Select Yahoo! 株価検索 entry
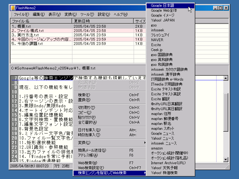This screenshot has width=239, height=179. click(170, 173)
